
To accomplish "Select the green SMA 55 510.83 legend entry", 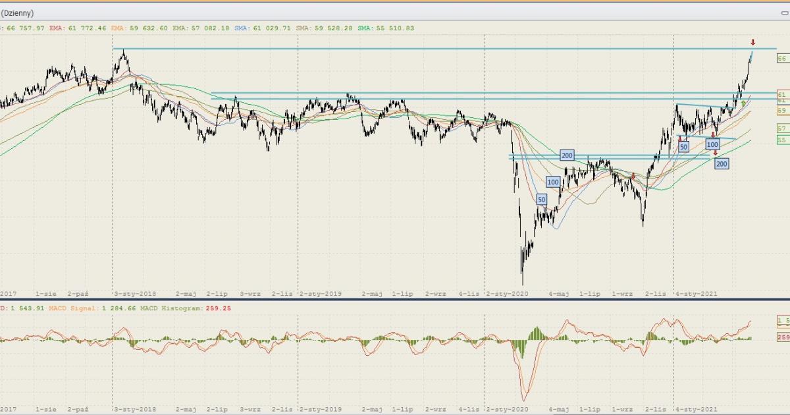I will (386, 28).
